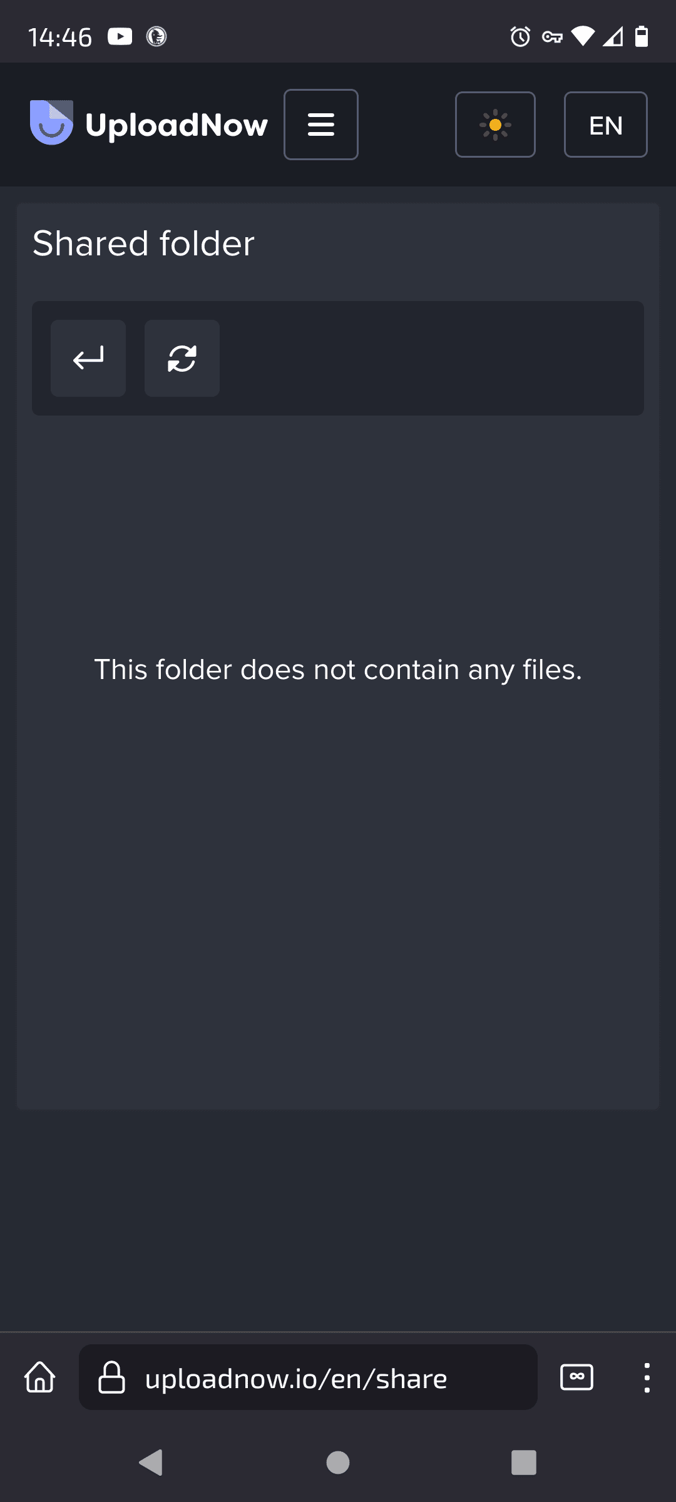
Task: Click the UploadNow logo icon
Action: click(x=51, y=123)
